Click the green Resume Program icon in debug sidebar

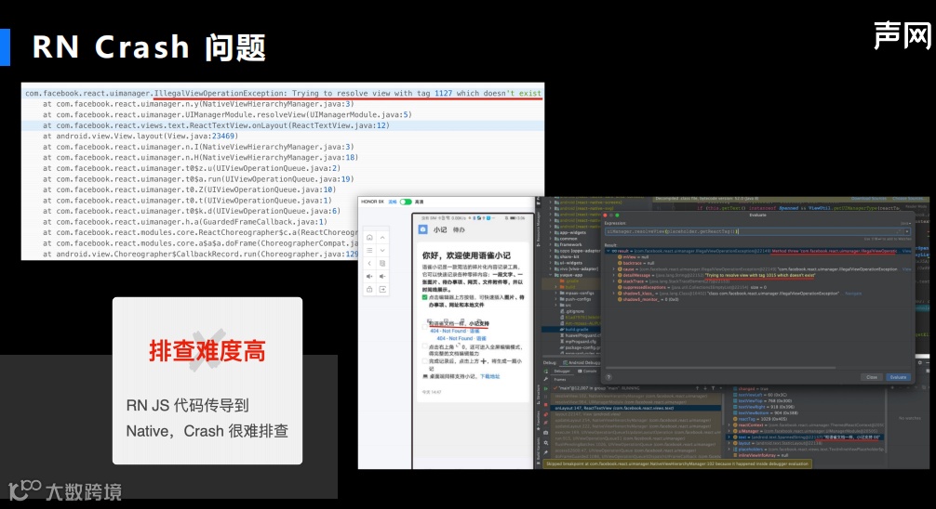pyautogui.click(x=545, y=388)
